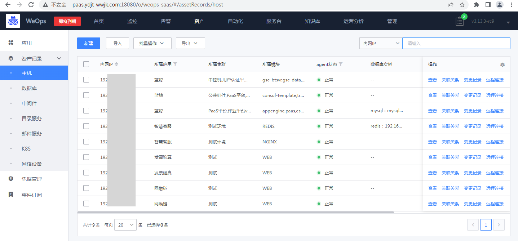The width and height of the screenshot is (518, 241).
Task: Open the 管理 menu item
Action: tap(392, 21)
